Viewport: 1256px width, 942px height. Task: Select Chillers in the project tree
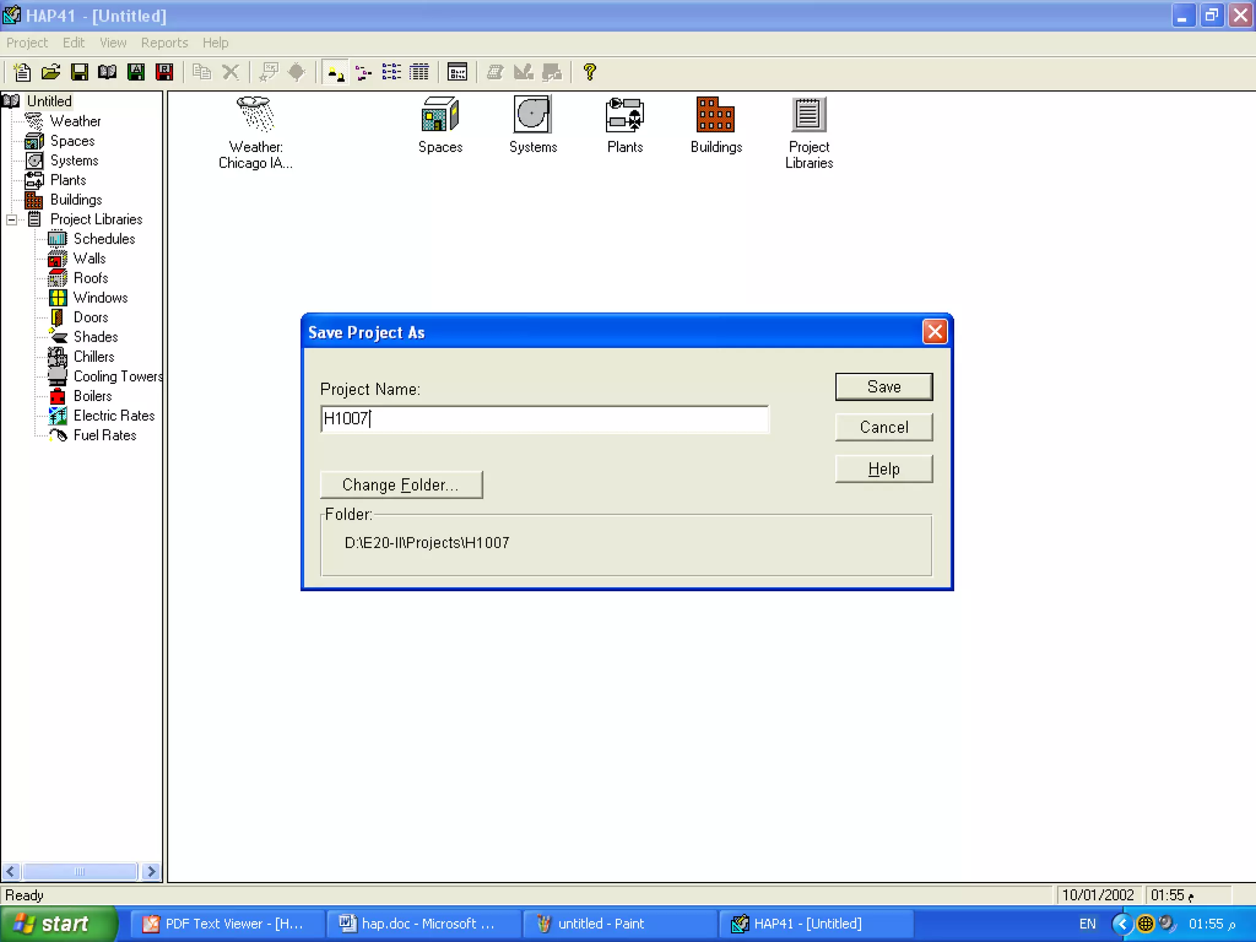(93, 357)
